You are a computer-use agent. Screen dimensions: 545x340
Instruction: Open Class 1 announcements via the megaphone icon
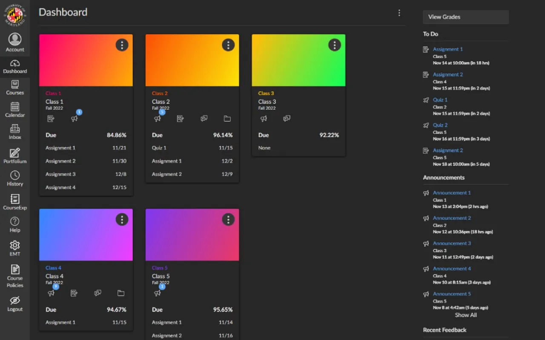pyautogui.click(x=75, y=119)
